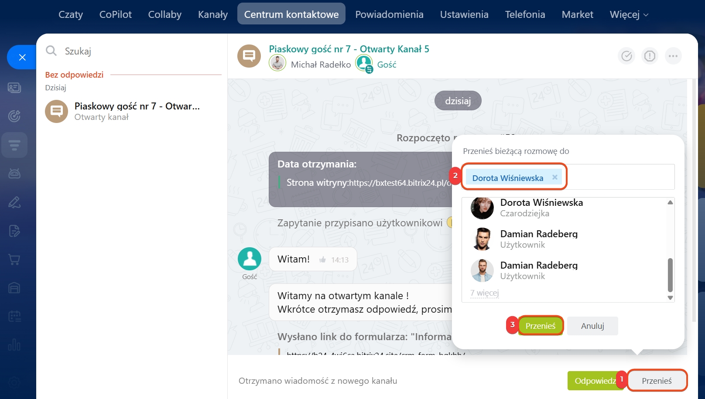Switch to the CoPilot tab
This screenshot has height=399, width=705.
tap(115, 14)
